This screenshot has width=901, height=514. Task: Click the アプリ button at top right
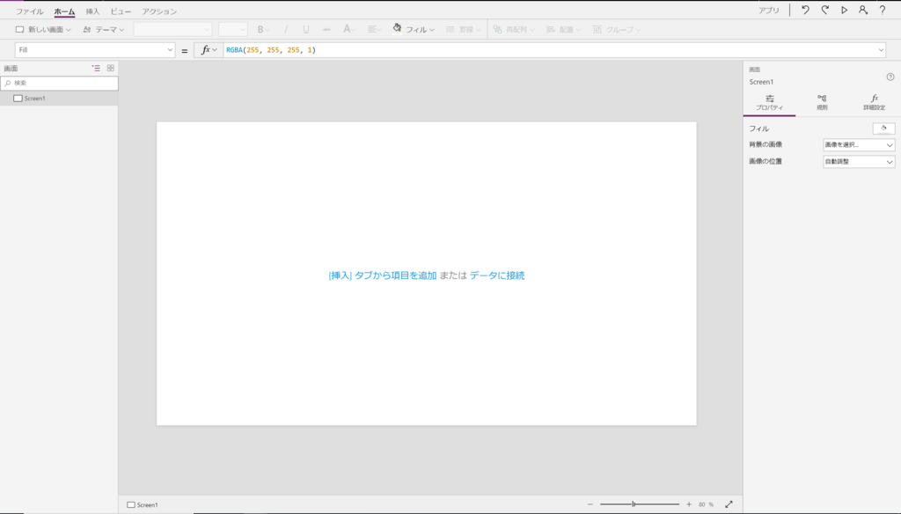(x=769, y=9)
